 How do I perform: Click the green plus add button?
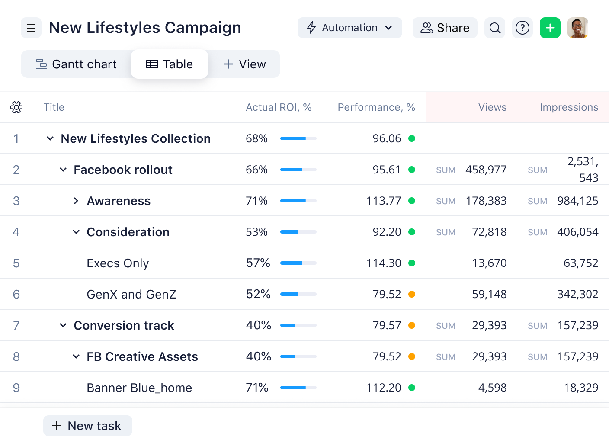[x=550, y=28]
